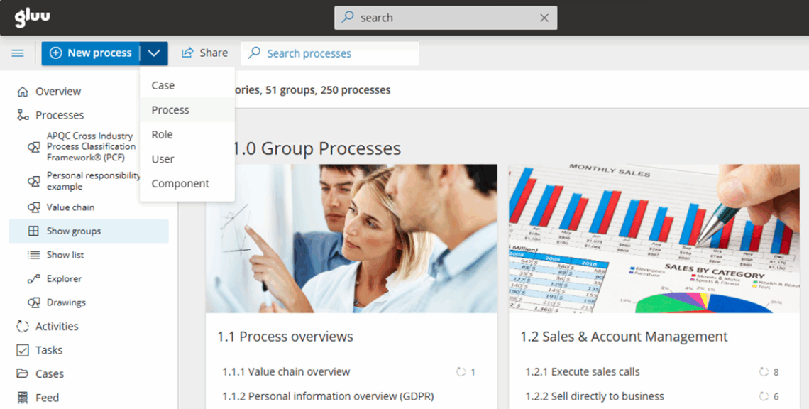
Task: Open the Cases folder
Action: tap(49, 374)
